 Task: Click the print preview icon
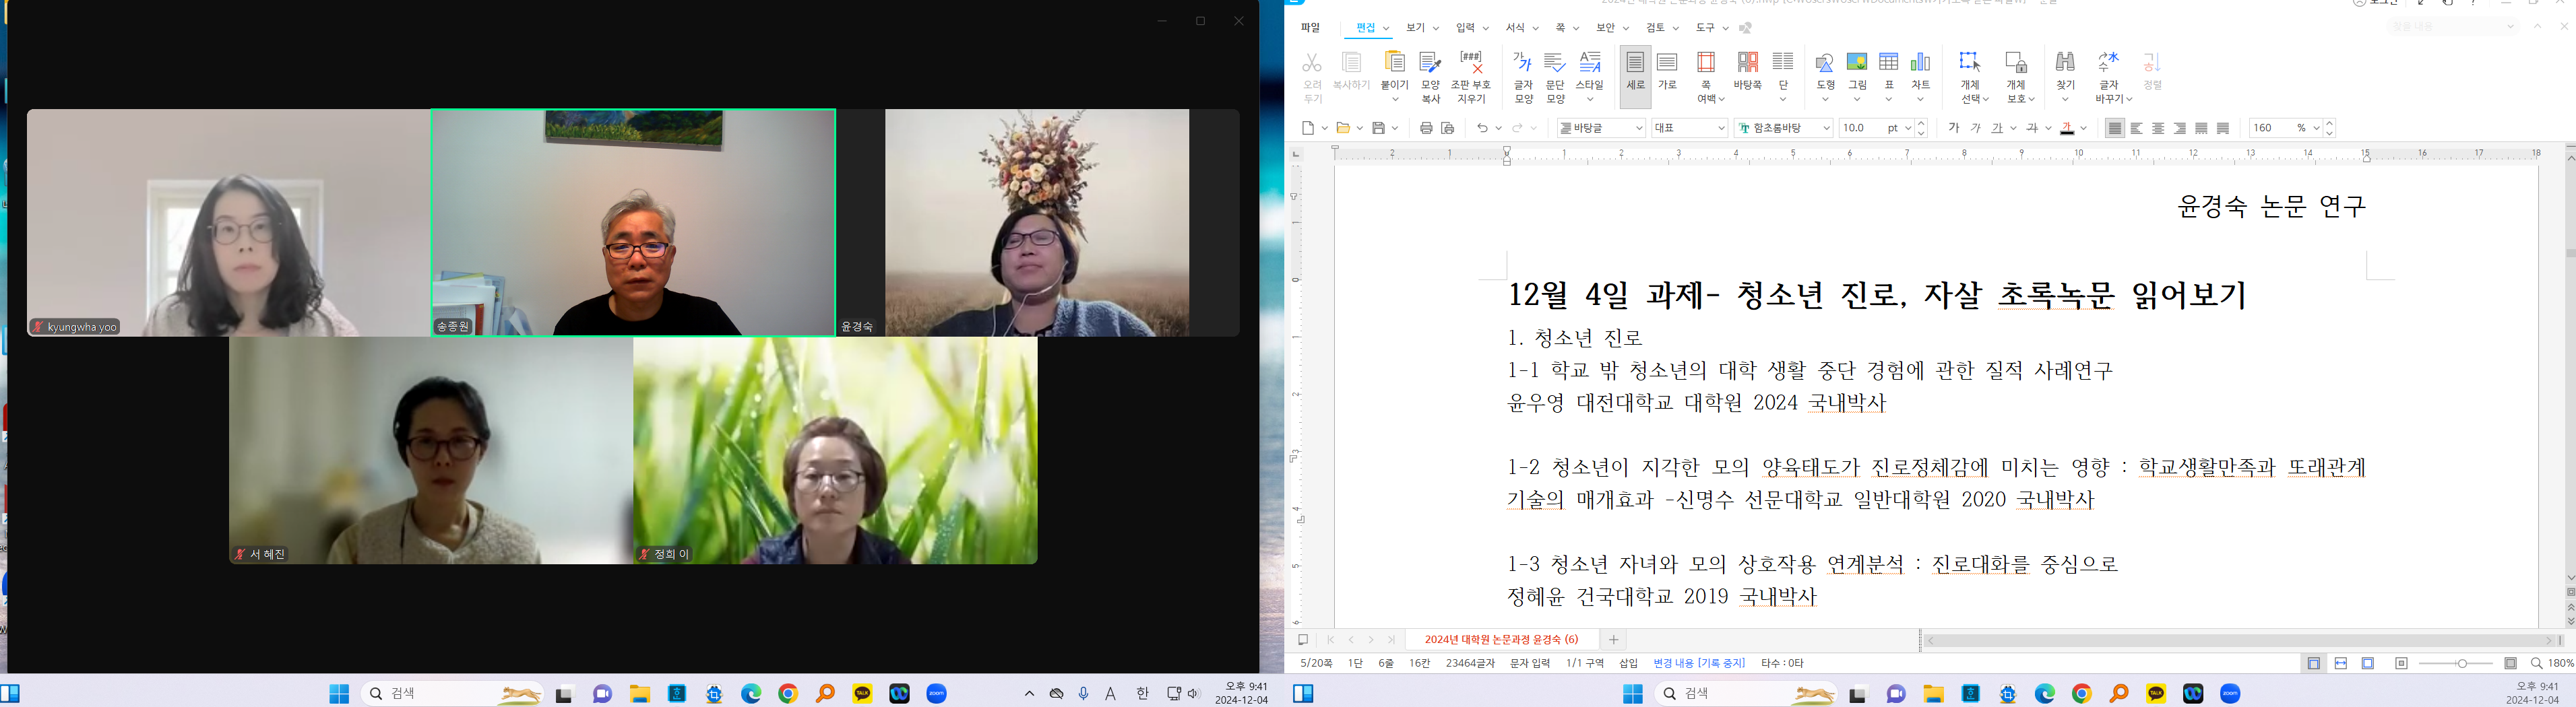click(x=1447, y=128)
